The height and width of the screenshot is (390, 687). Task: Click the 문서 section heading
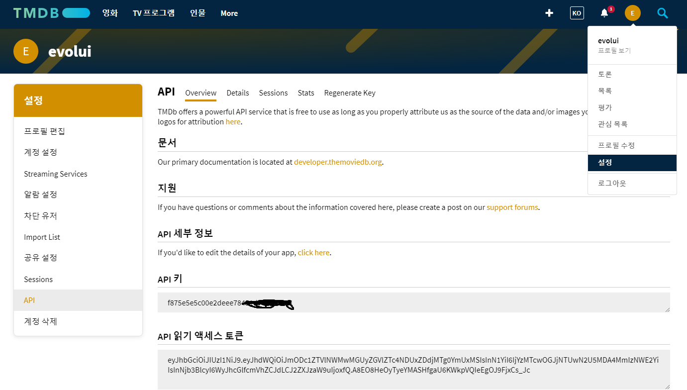(167, 143)
